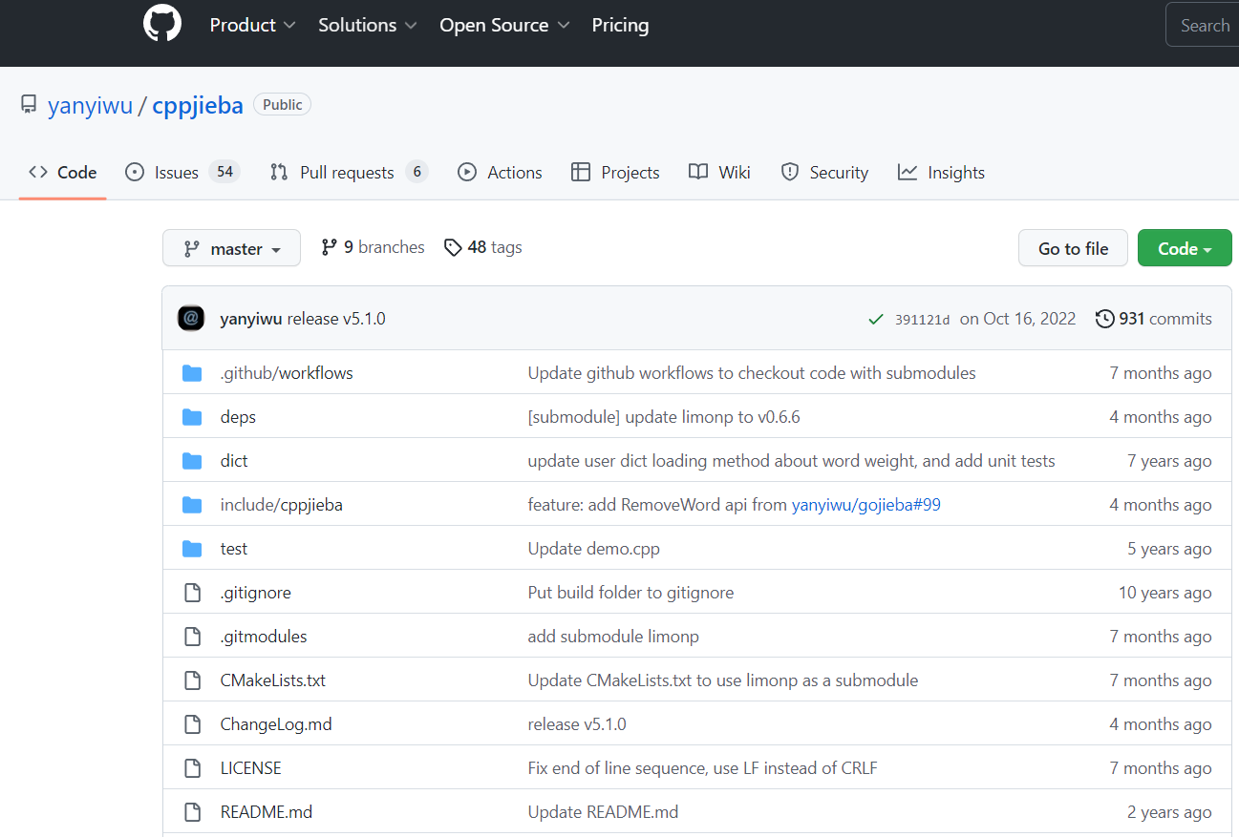Go to the Pricing page
The width and height of the screenshot is (1239, 837).
(x=620, y=25)
